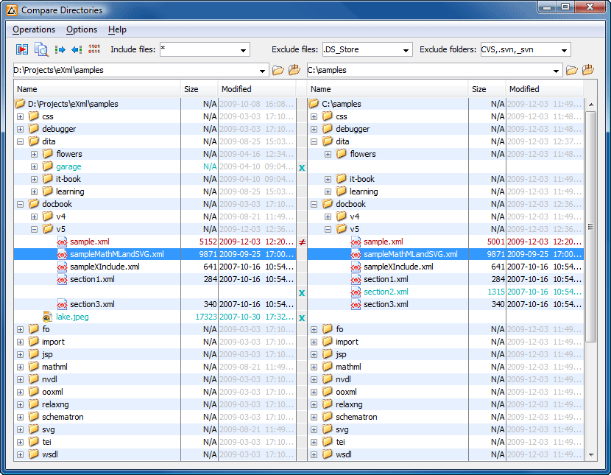
Task: Browse for left archive using package icon
Action: click(294, 70)
